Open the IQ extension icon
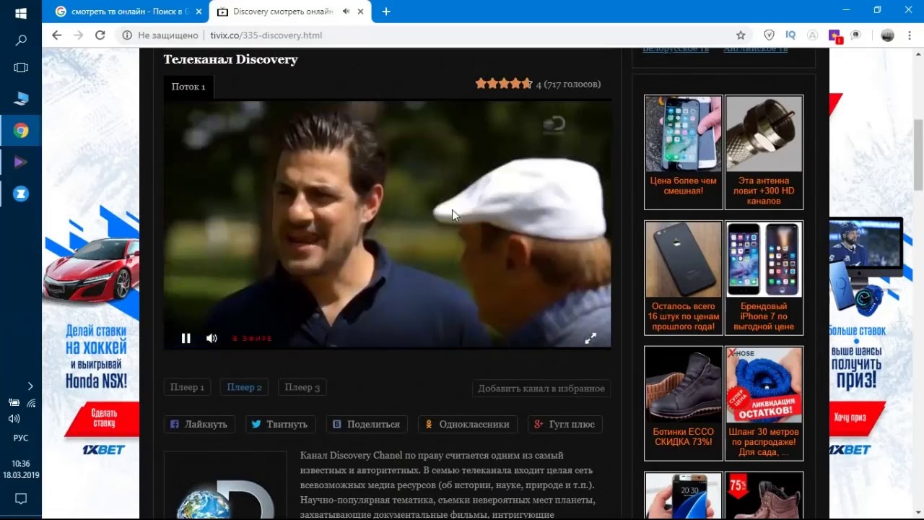Image resolution: width=924 pixels, height=520 pixels. click(x=790, y=35)
